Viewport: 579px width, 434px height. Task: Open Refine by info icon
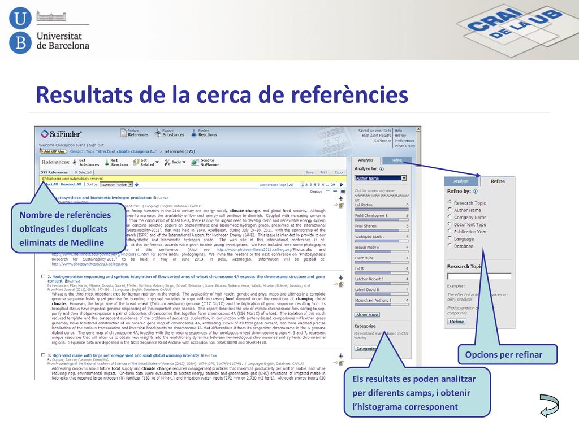click(475, 191)
